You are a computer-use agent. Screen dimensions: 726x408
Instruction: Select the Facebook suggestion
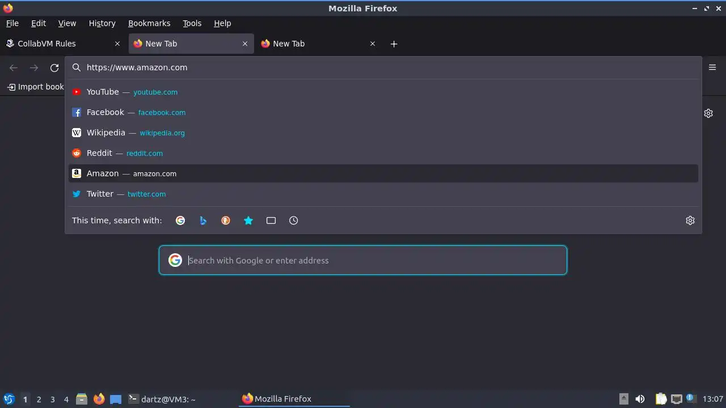pos(383,112)
